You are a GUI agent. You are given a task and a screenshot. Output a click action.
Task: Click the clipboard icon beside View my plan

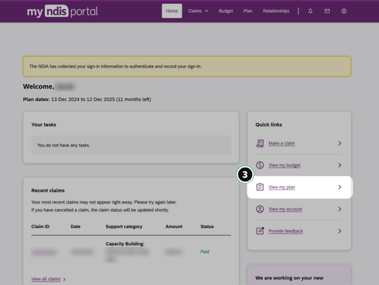coord(260,187)
